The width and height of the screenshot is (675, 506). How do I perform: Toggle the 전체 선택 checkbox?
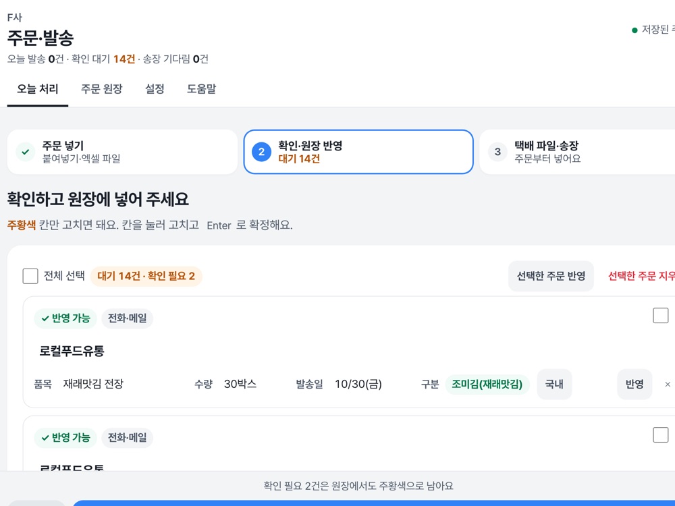pos(30,276)
